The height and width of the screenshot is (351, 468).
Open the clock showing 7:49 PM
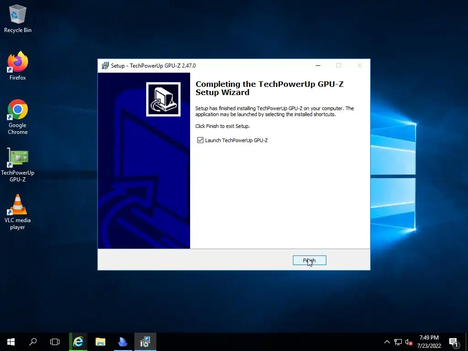[x=429, y=342]
